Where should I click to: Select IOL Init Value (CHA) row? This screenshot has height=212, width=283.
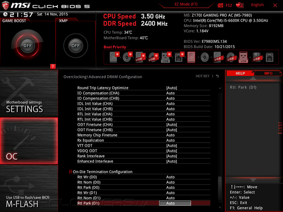click(x=144, y=104)
